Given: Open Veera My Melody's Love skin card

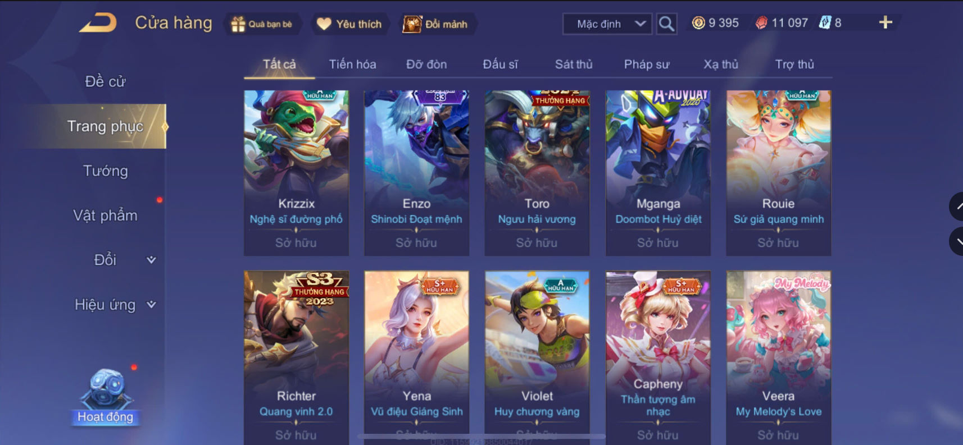Looking at the screenshot, I should point(778,358).
